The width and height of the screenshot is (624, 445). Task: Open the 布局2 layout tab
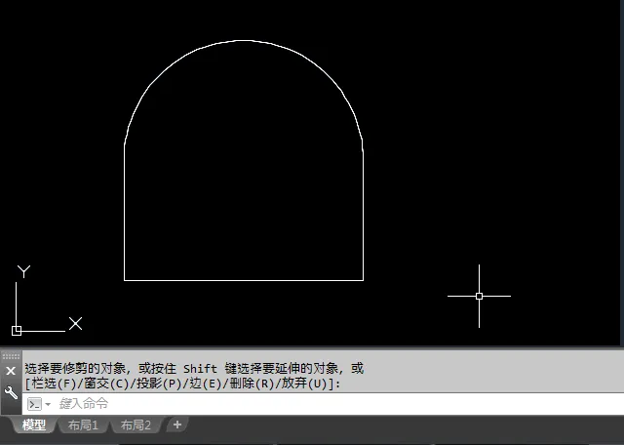coord(136,425)
